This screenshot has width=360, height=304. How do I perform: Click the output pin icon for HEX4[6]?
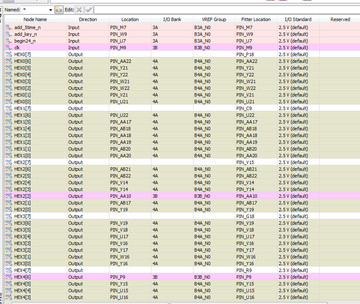8,277
